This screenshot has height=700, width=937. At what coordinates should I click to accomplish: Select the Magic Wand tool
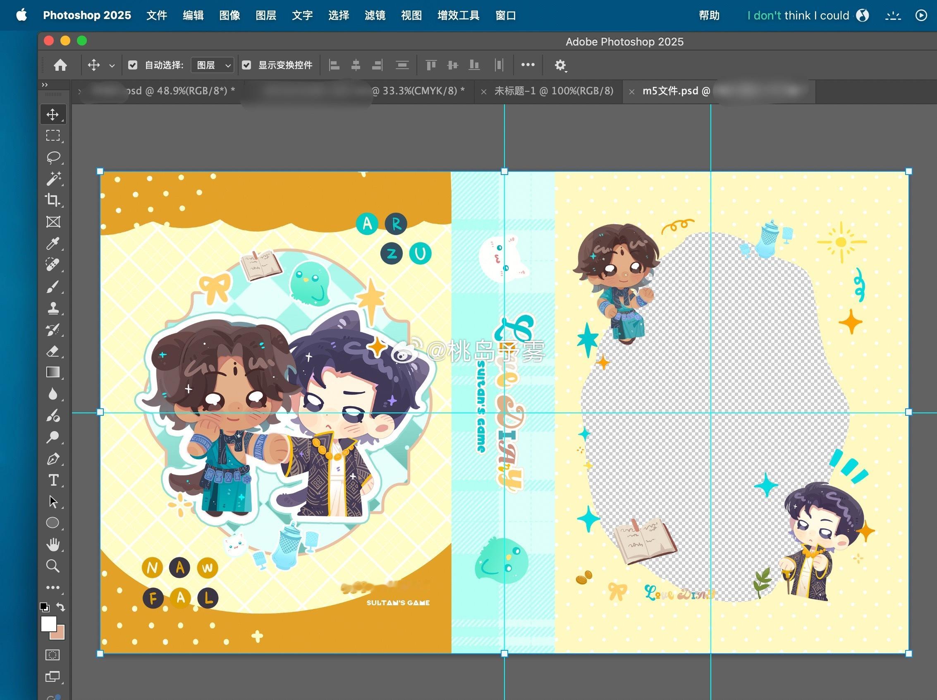[x=53, y=178]
